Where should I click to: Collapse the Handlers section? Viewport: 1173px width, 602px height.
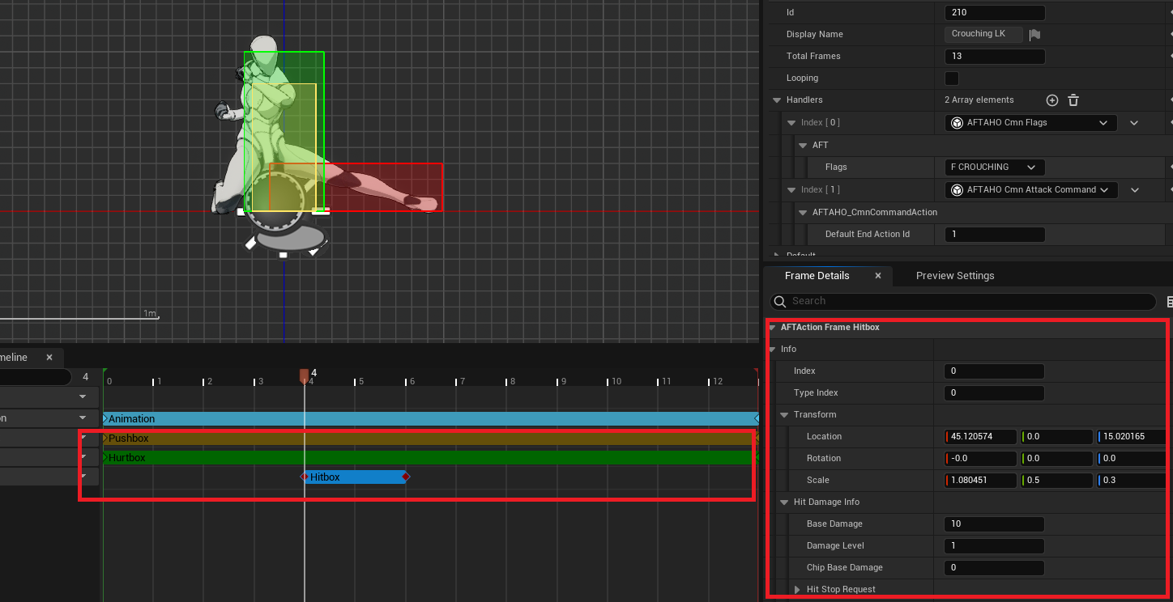[776, 100]
